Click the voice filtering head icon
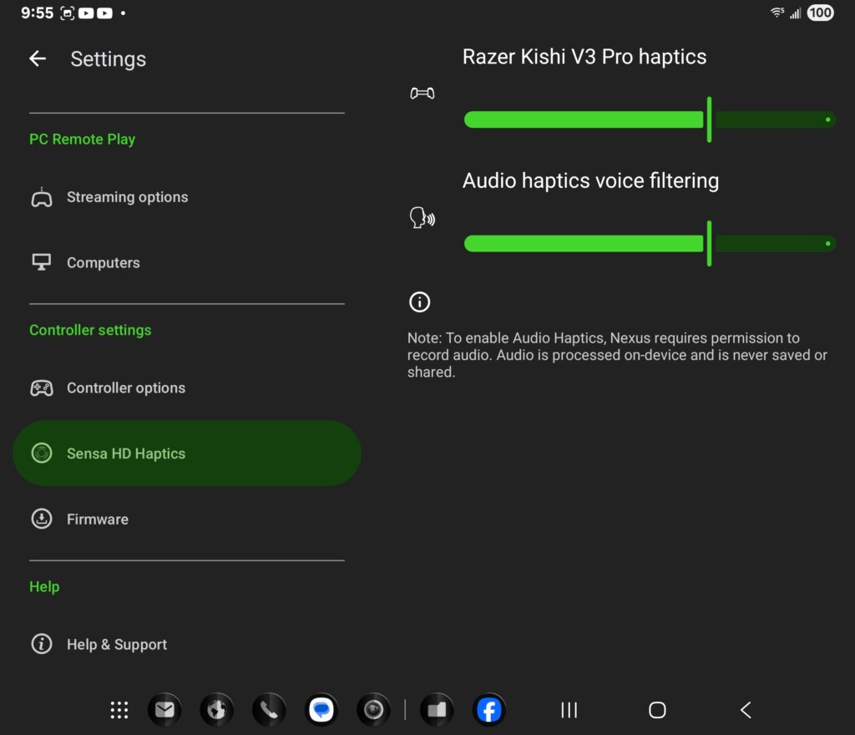This screenshot has width=855, height=735. 422,217
